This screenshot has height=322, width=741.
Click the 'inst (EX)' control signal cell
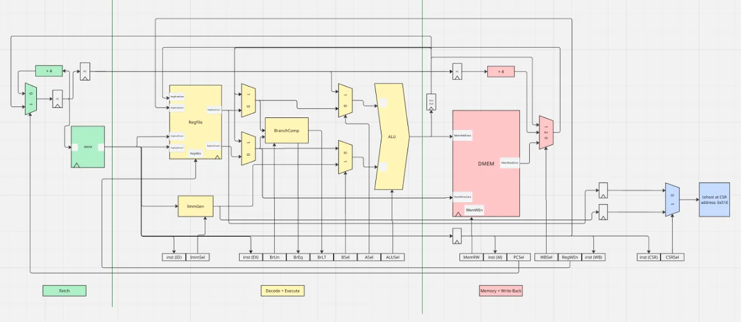(x=251, y=257)
